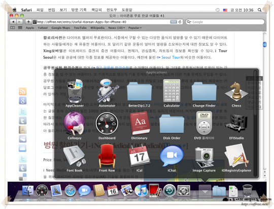Open the BetterZip1.7.2 folder in the stack

(139, 94)
